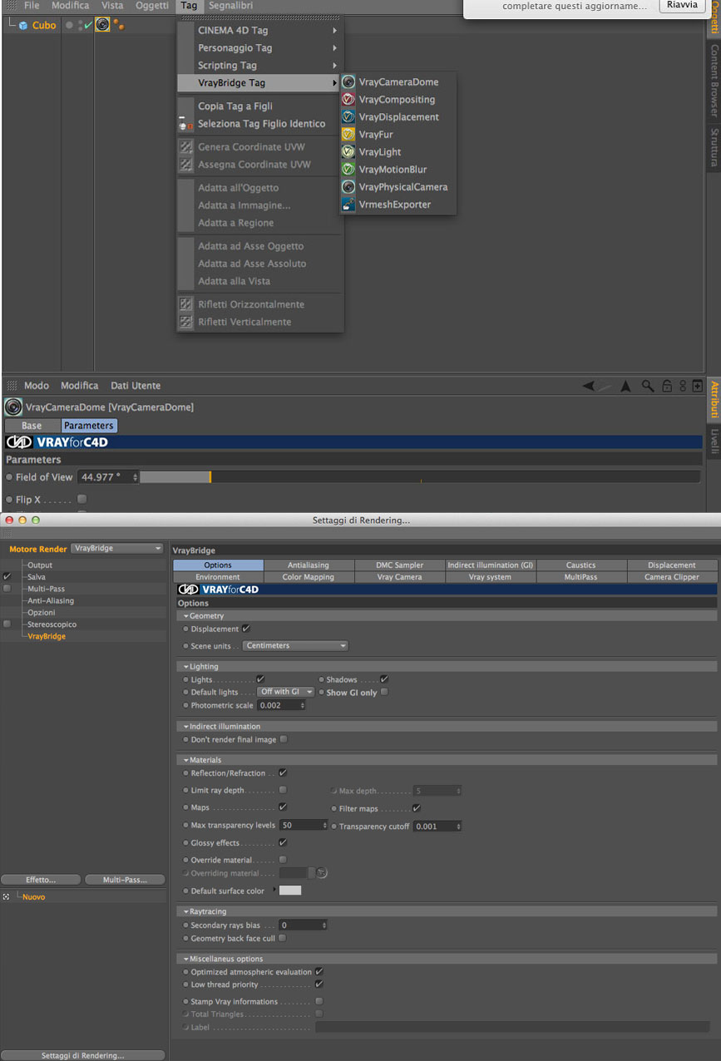The width and height of the screenshot is (721, 1061).
Task: Click the Field of View slider bar
Action: [420, 477]
